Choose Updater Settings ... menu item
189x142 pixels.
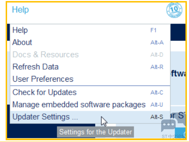pos(90,117)
